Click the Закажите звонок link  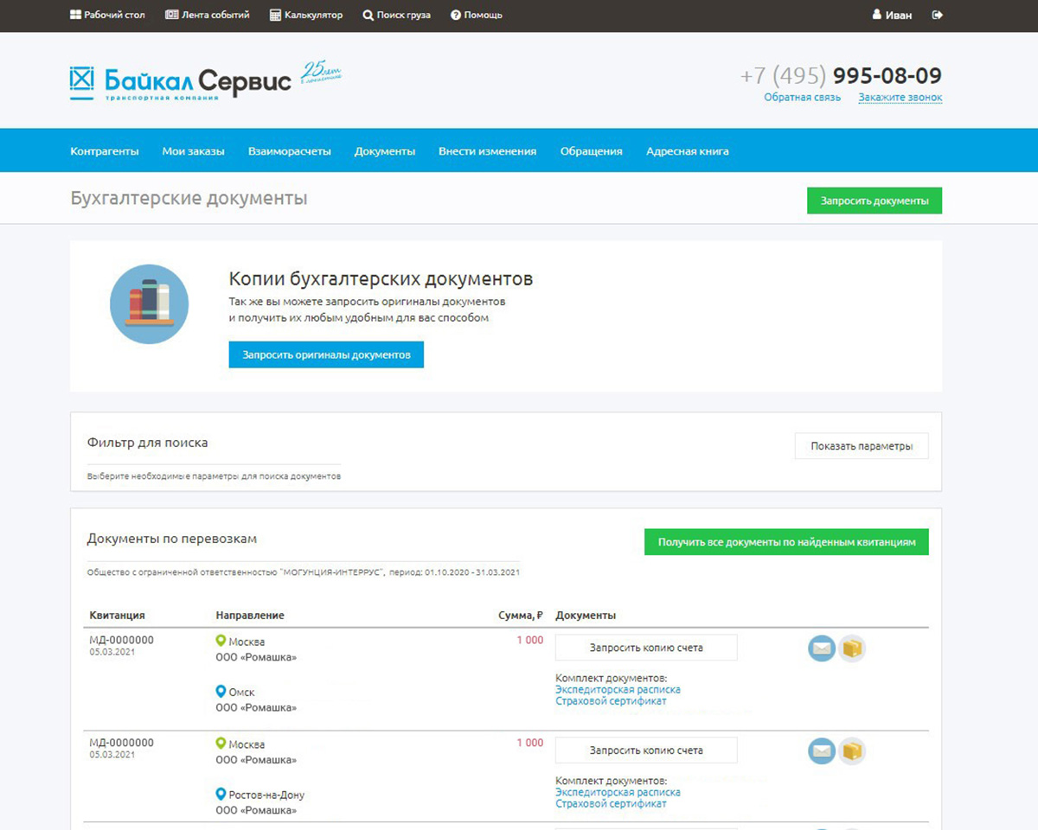[x=900, y=98]
